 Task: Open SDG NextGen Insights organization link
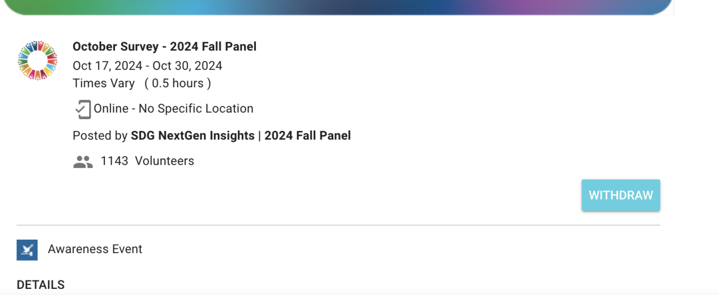point(192,135)
